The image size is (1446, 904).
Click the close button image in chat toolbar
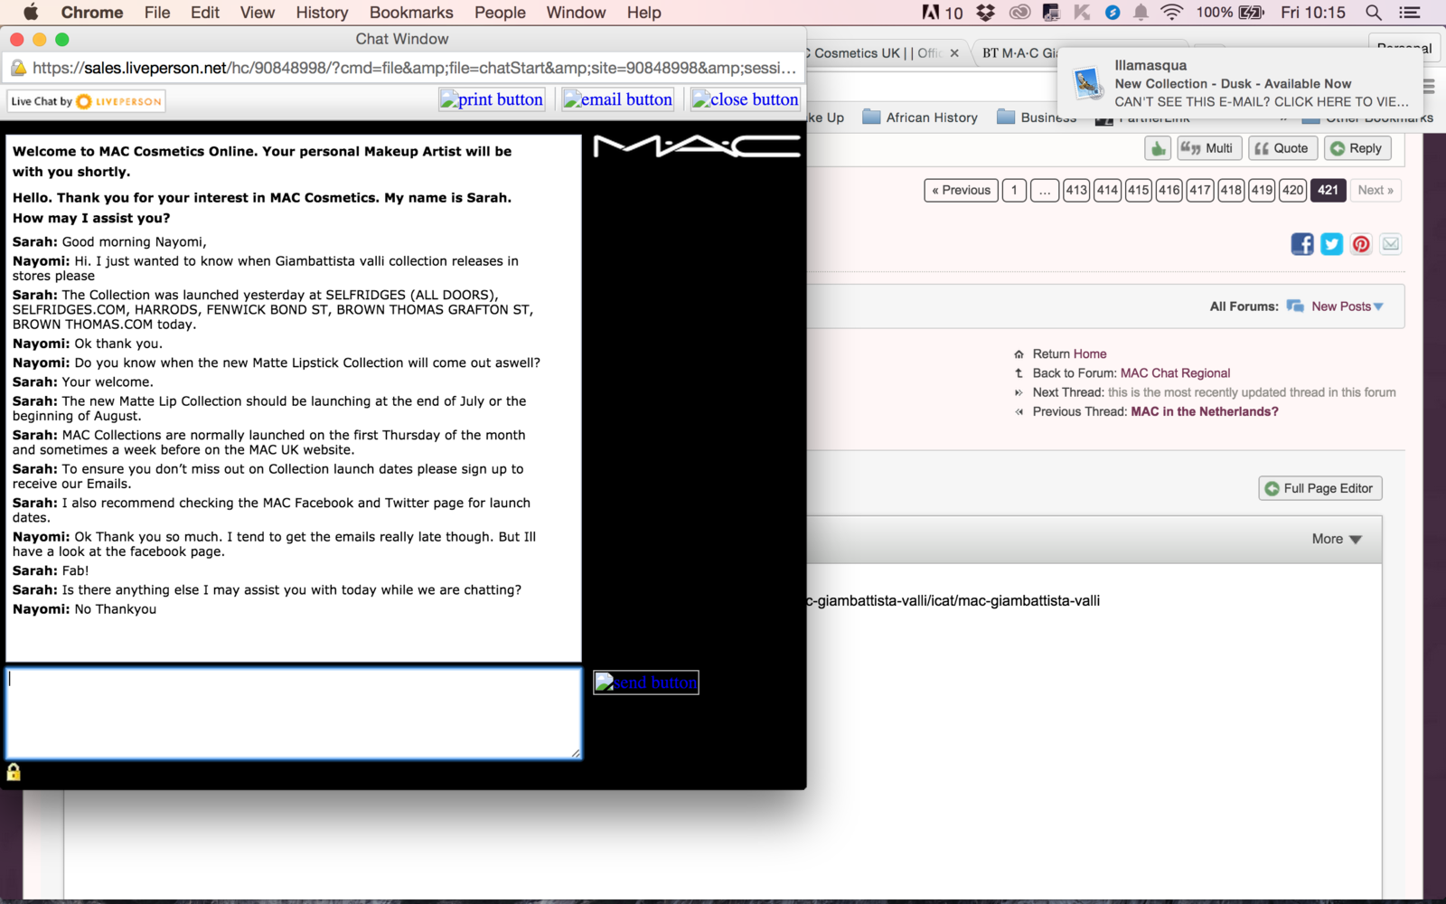point(746,99)
